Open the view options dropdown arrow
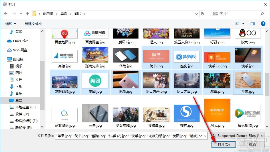 [x=243, y=24]
